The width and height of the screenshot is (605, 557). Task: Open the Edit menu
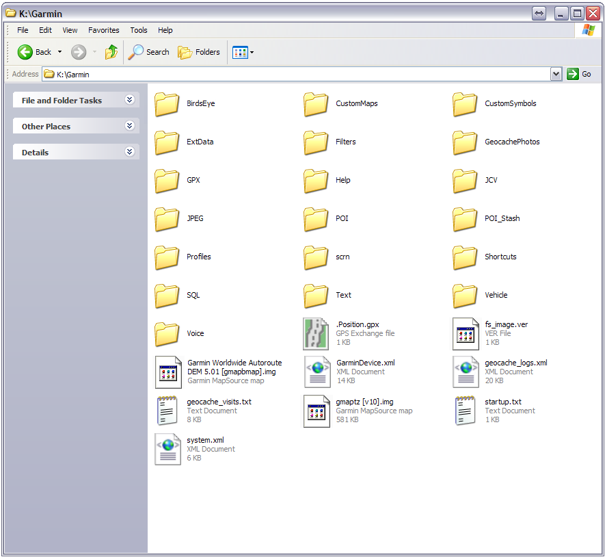[45, 30]
